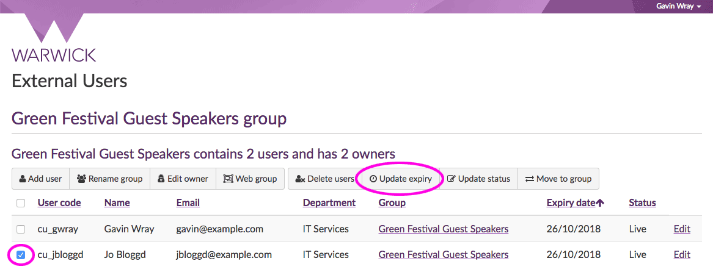Click the Add user button

click(x=40, y=179)
